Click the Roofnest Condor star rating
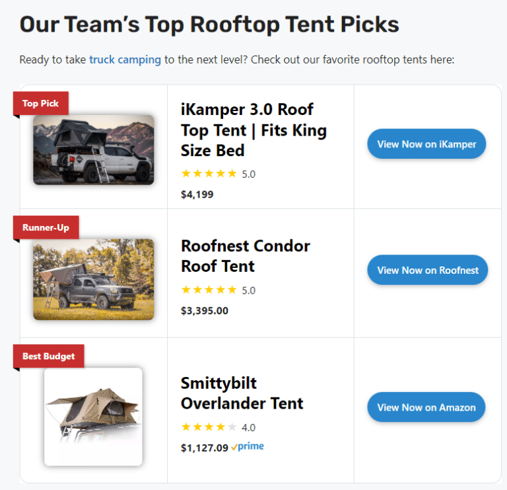507x490 pixels. coord(209,290)
